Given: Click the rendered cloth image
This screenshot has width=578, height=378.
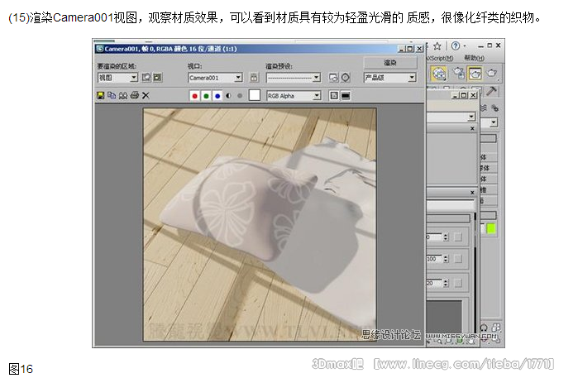Looking at the screenshot, I should (260, 224).
